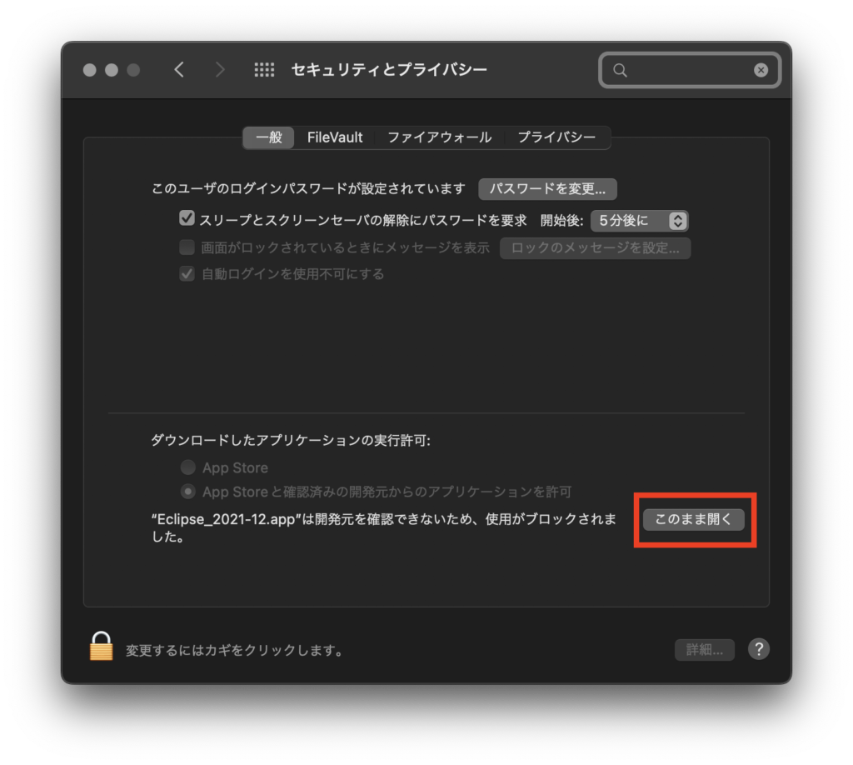Click the yellow minimize window dot
Image resolution: width=853 pixels, height=765 pixels.
[112, 70]
